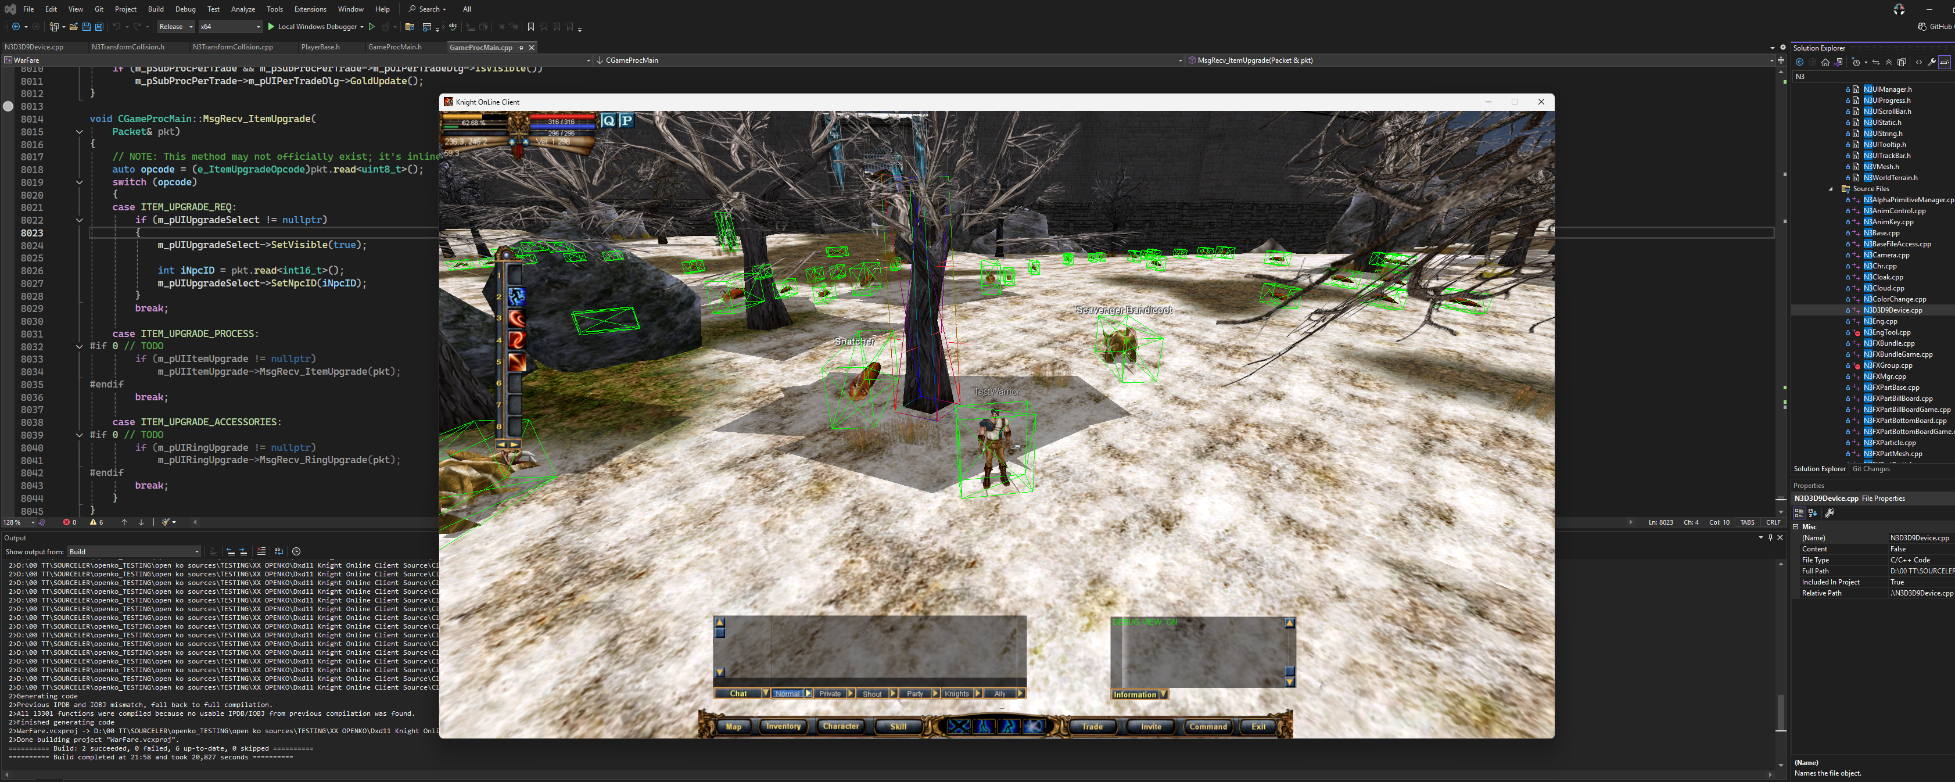Click the Trade button in the game
This screenshot has width=1955, height=782.
pyautogui.click(x=1092, y=727)
